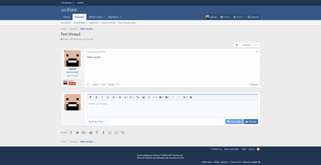Expand the Moderator dropdown in the top bar
Viewport: 321px width, 165px height.
pos(67,2)
